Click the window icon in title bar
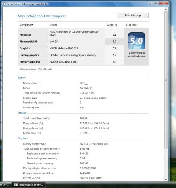Image resolution: width=176 pixels, height=188 pixels. (4, 4)
